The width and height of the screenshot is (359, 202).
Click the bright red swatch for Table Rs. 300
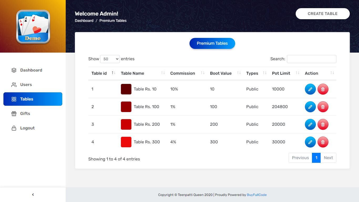pos(126,142)
